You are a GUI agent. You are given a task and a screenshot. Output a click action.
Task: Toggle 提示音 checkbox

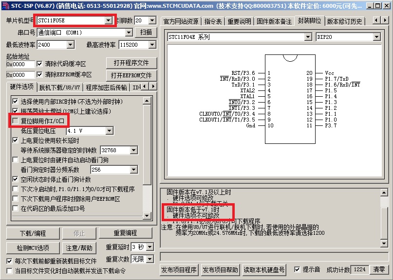[x=297, y=269]
